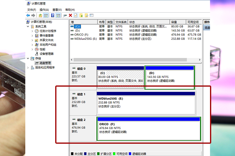Toggle the Show/Hide Action Pane icon
Screen dimensions: 235x156
tap(58, 16)
